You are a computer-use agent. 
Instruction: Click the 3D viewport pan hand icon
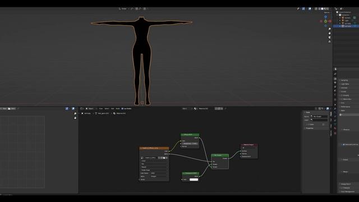[x=329, y=33]
